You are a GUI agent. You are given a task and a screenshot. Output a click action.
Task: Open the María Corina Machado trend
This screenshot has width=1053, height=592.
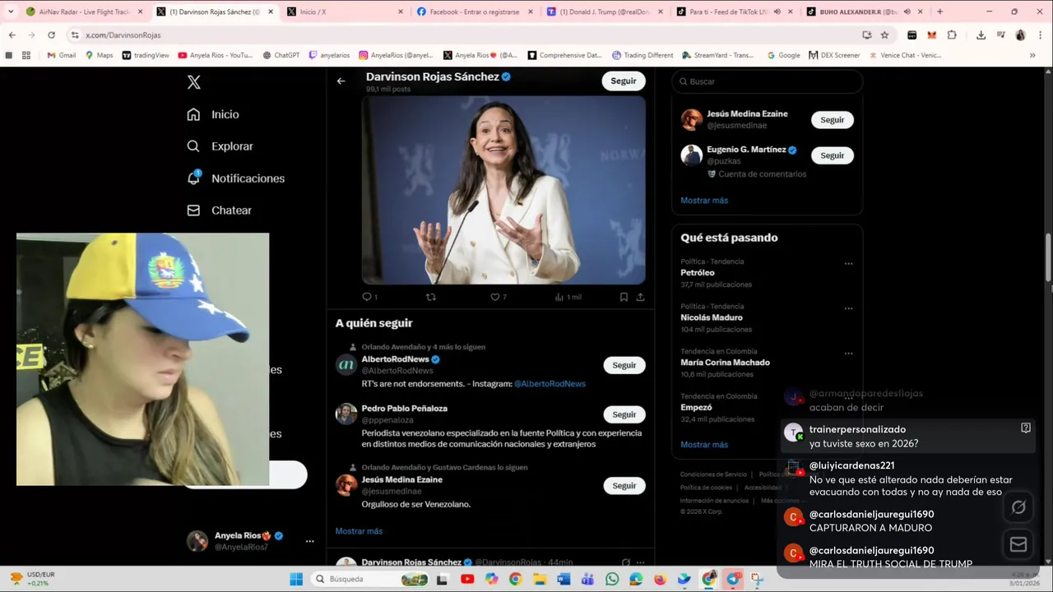(725, 363)
